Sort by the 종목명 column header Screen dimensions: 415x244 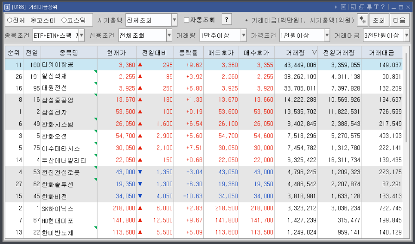point(69,53)
